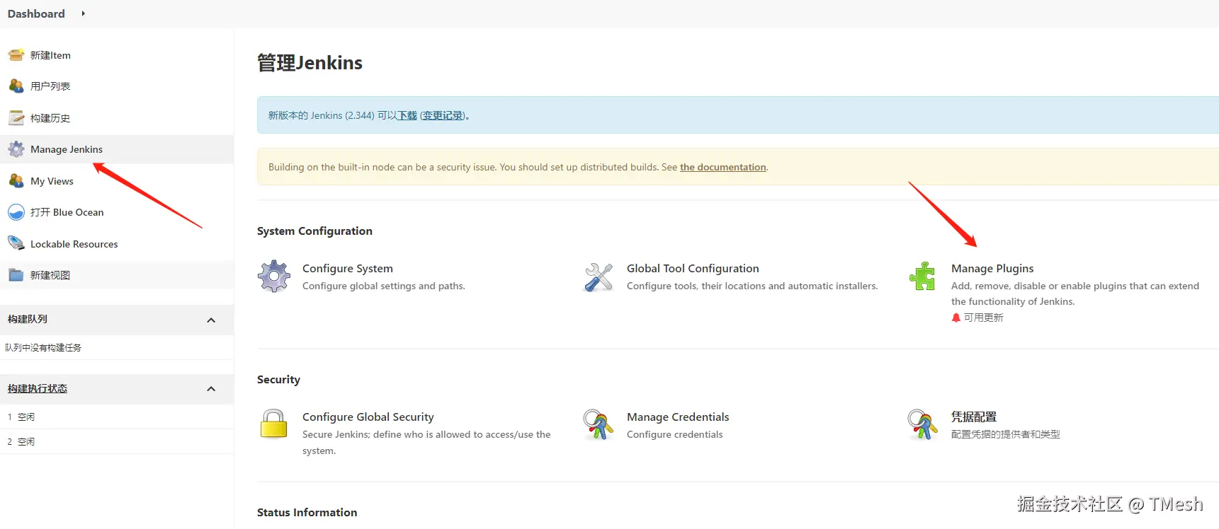Screen dimensions: 1219x529
Task: Click the 下载 link for new version
Action: 407,115
